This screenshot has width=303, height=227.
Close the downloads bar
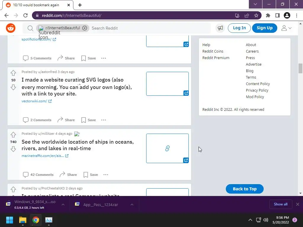click(x=298, y=204)
